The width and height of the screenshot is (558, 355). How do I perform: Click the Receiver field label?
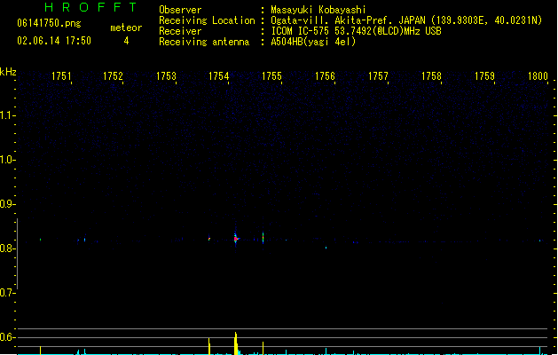(x=180, y=31)
